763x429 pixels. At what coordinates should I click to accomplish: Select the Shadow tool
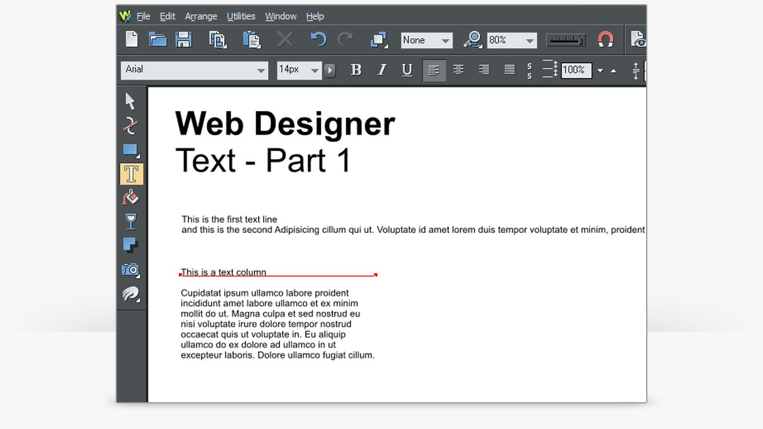[131, 245]
